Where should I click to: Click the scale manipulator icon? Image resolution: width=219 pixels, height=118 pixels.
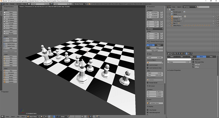[59, 117]
